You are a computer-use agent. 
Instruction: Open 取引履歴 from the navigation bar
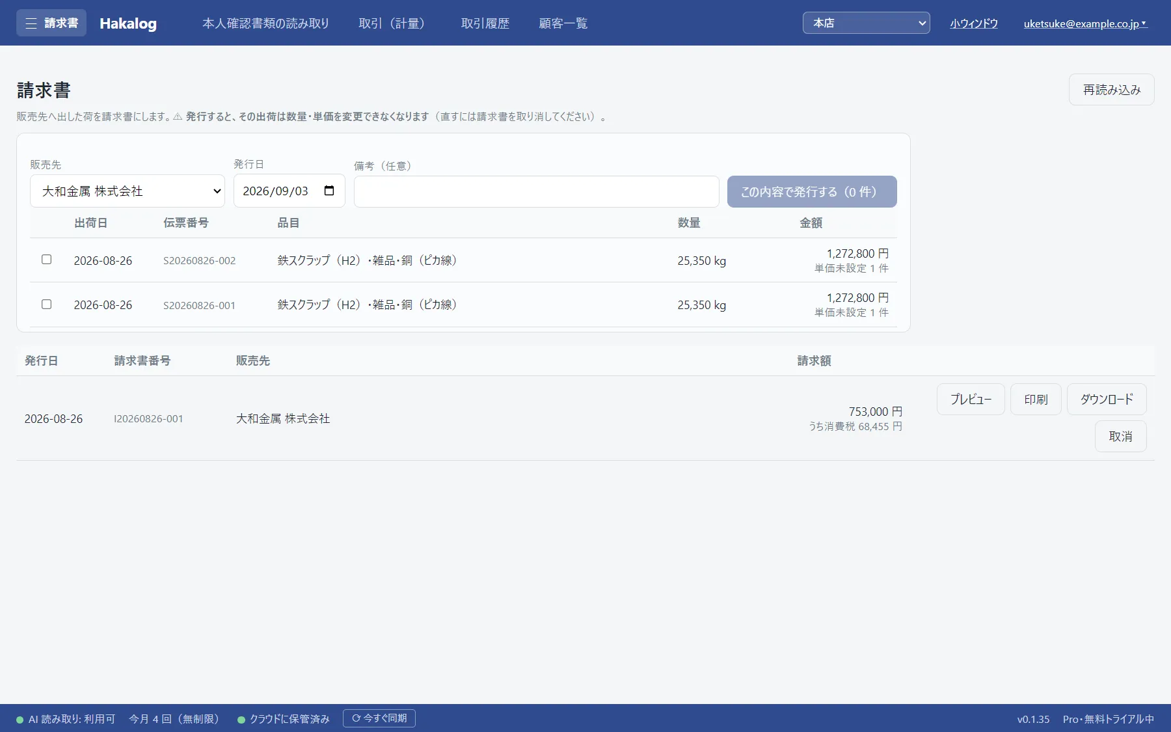point(485,23)
